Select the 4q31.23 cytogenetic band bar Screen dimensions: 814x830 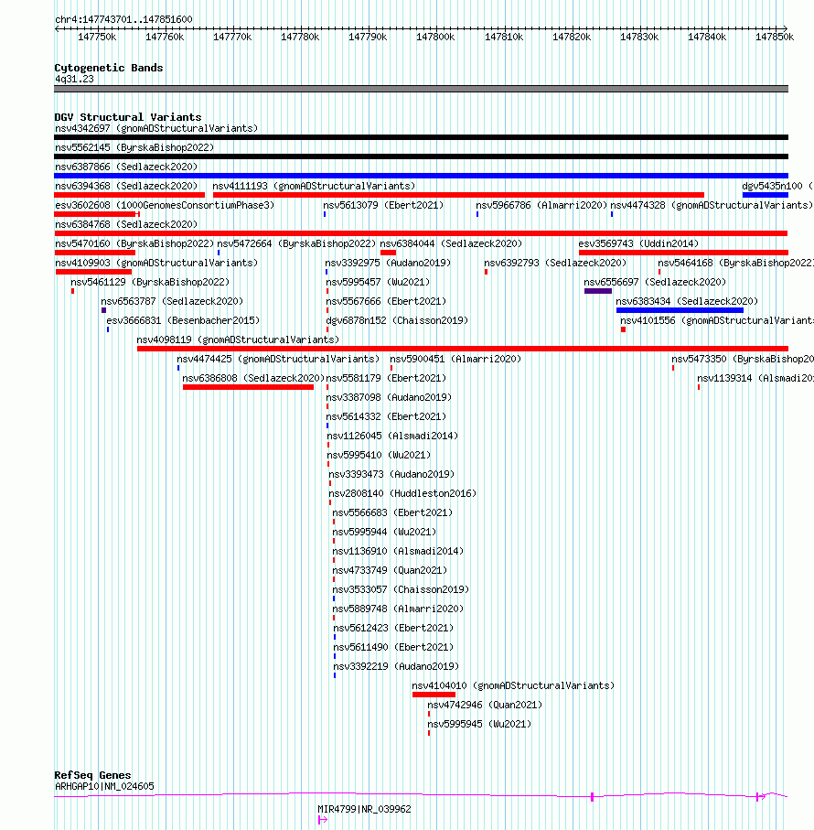coord(421,89)
